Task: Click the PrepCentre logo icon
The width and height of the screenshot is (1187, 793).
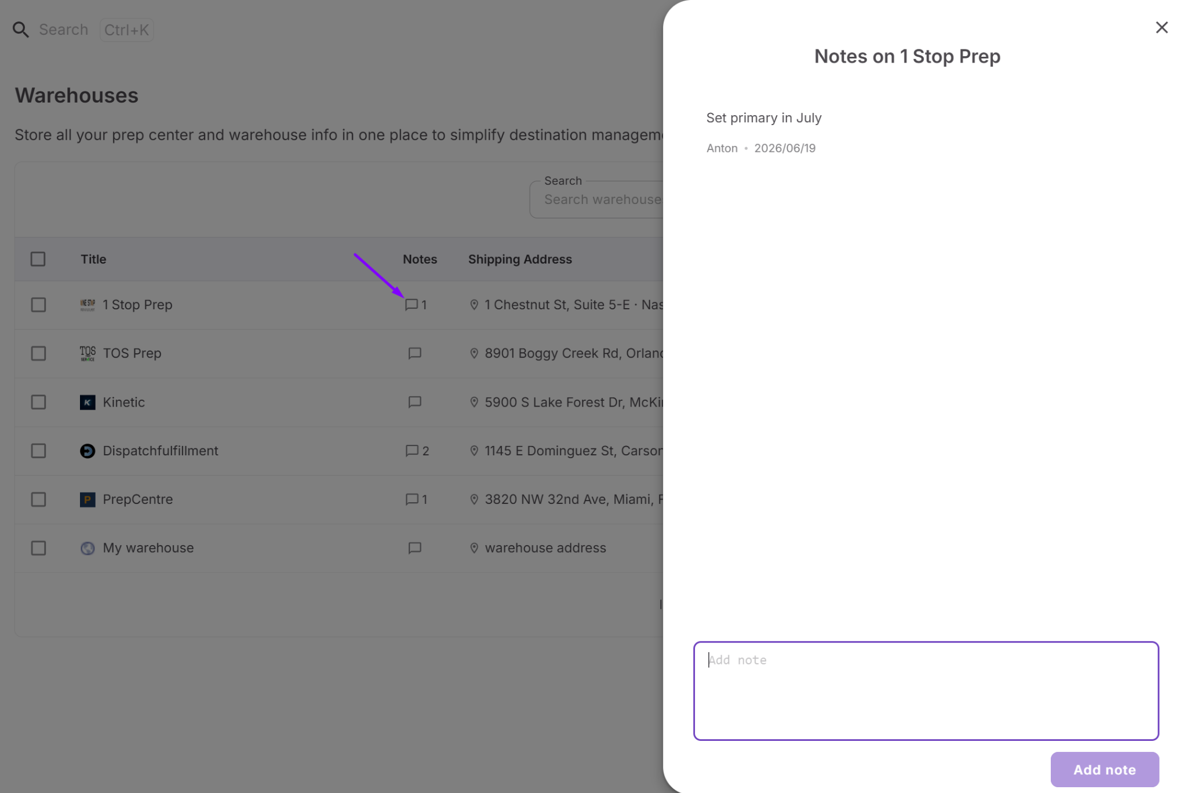Action: (88, 499)
